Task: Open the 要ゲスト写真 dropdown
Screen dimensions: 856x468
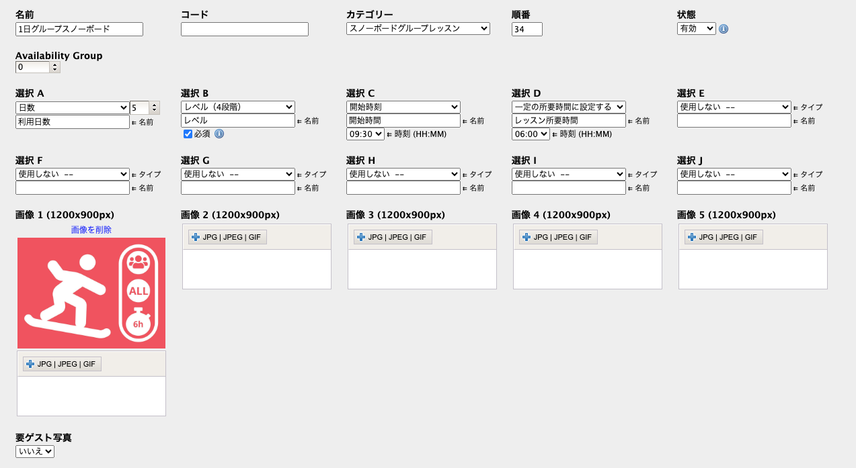Action: tap(35, 451)
